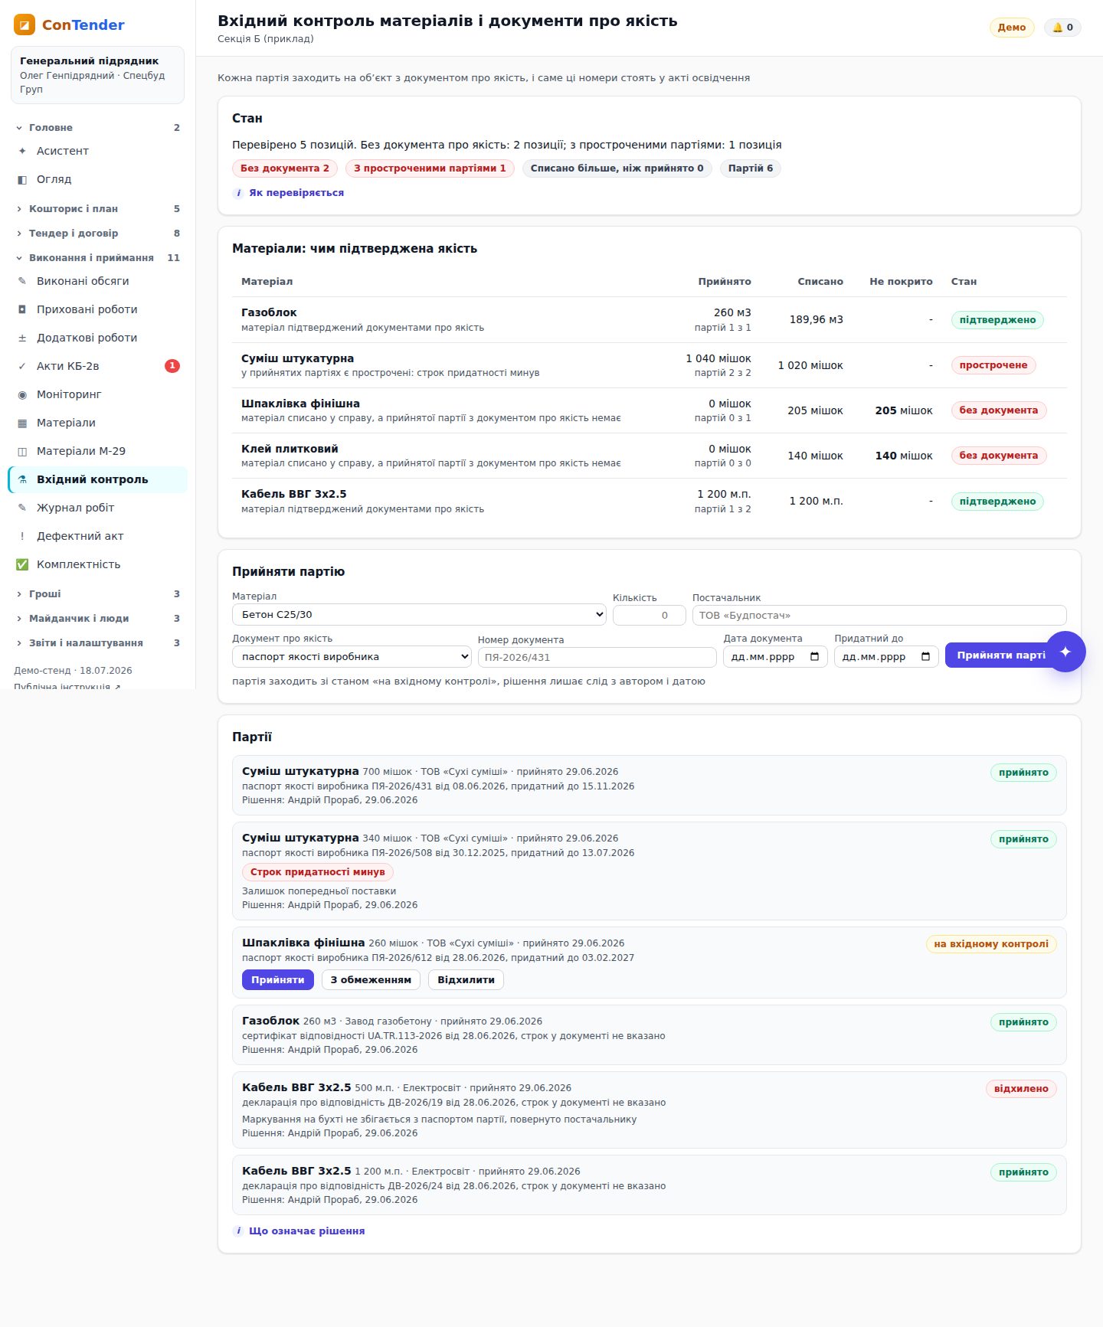The image size is (1103, 1327).
Task: Expand the Гроші sidebar section
Action: [98, 593]
